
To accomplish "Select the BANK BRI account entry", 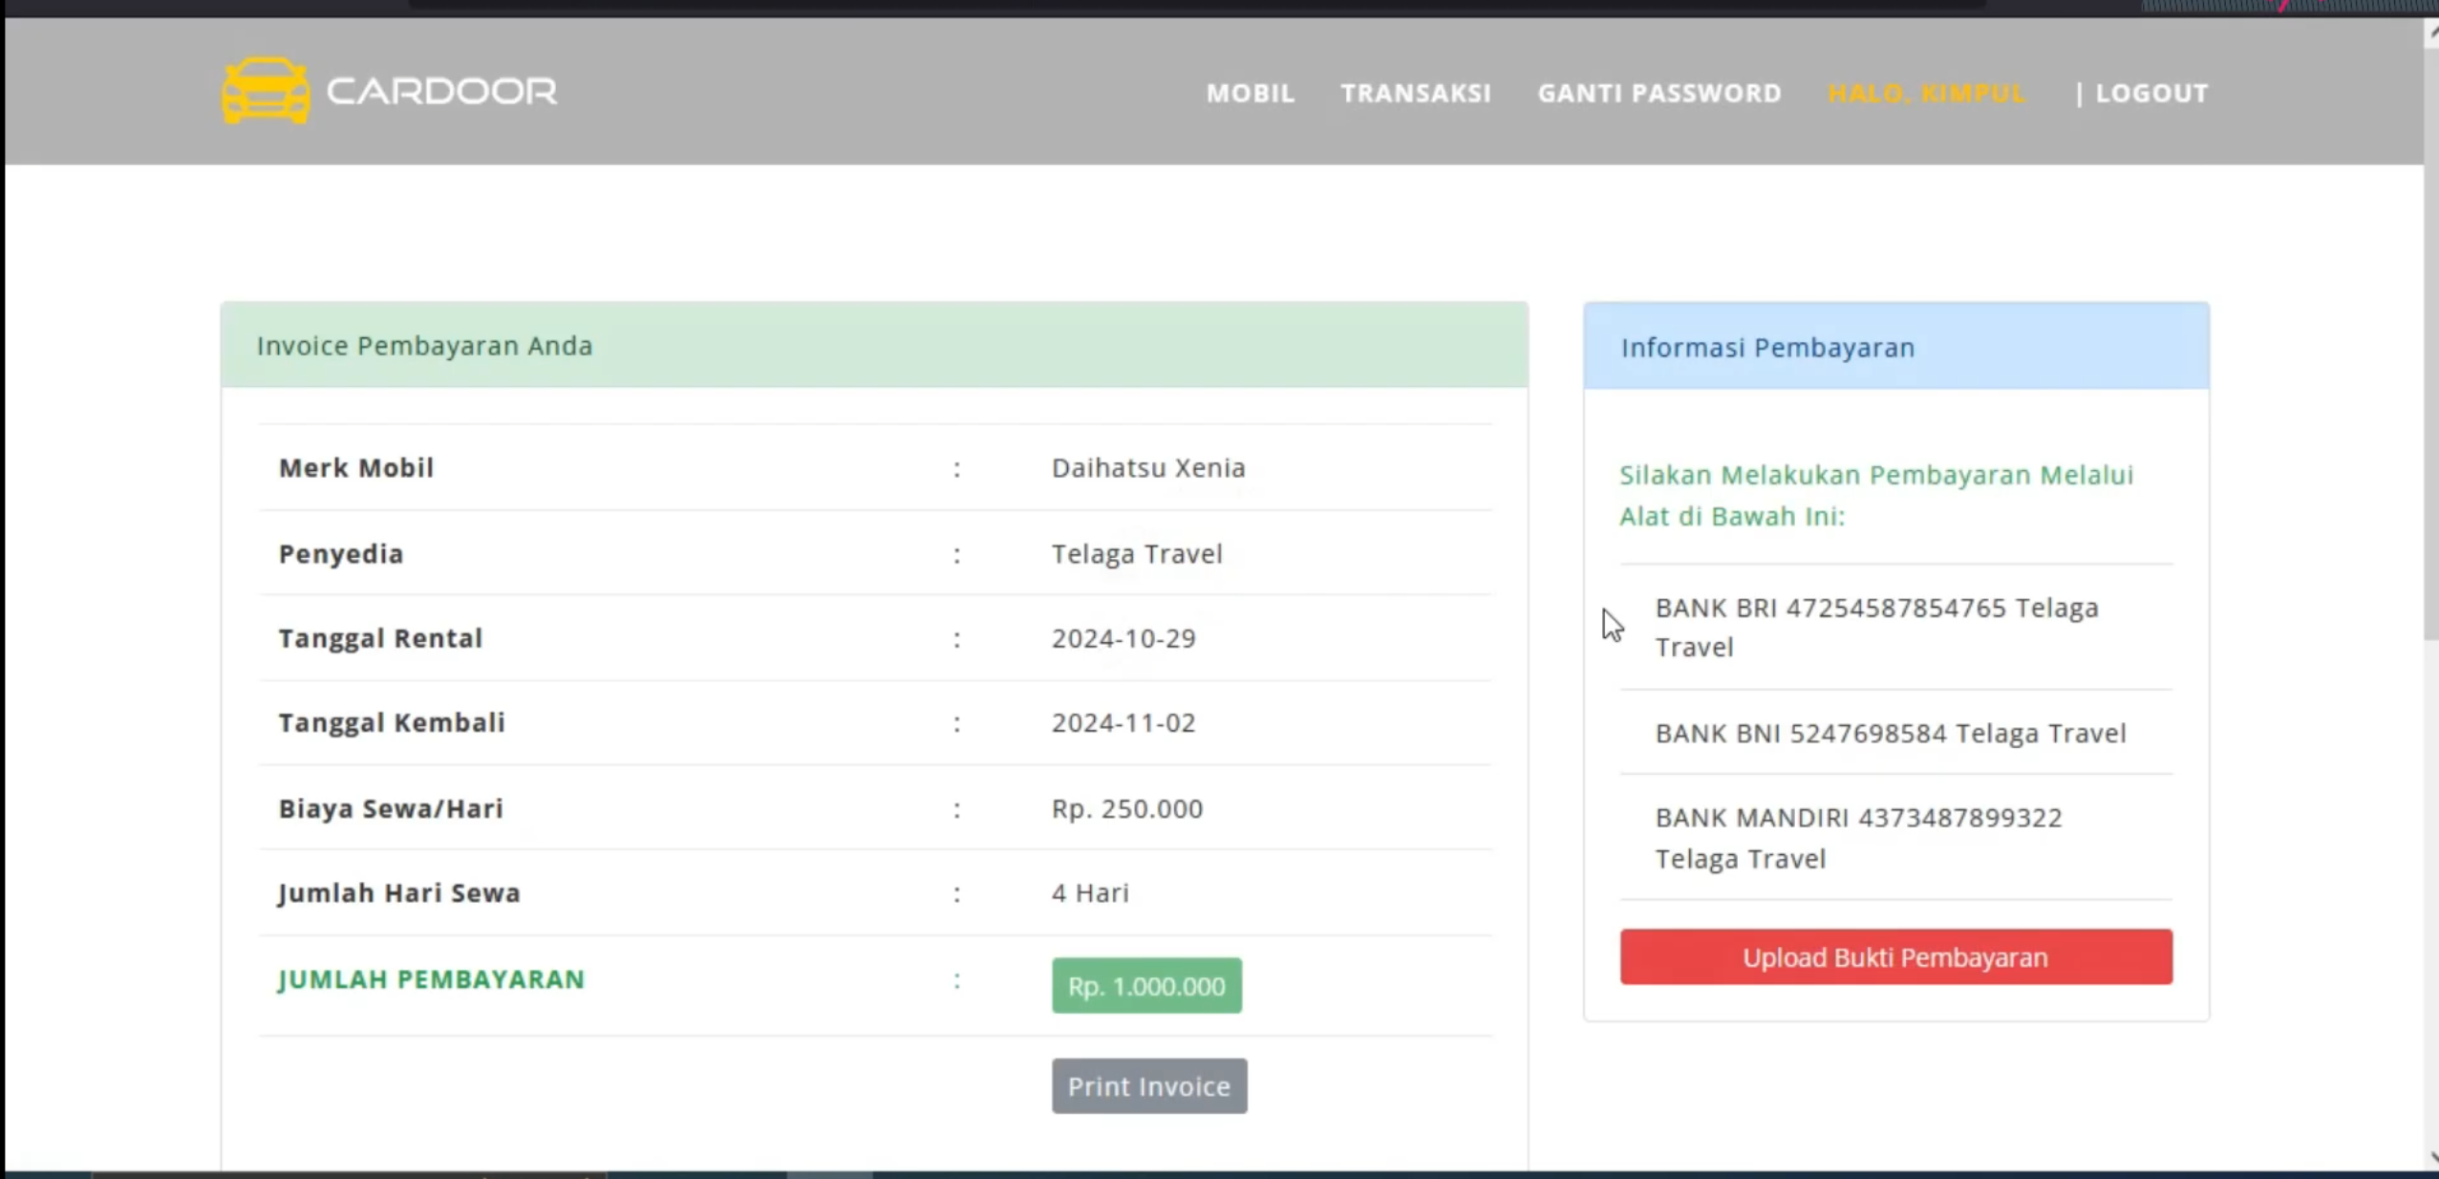I will pyautogui.click(x=1895, y=627).
